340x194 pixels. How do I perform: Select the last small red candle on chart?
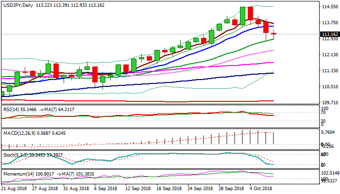point(273,33)
